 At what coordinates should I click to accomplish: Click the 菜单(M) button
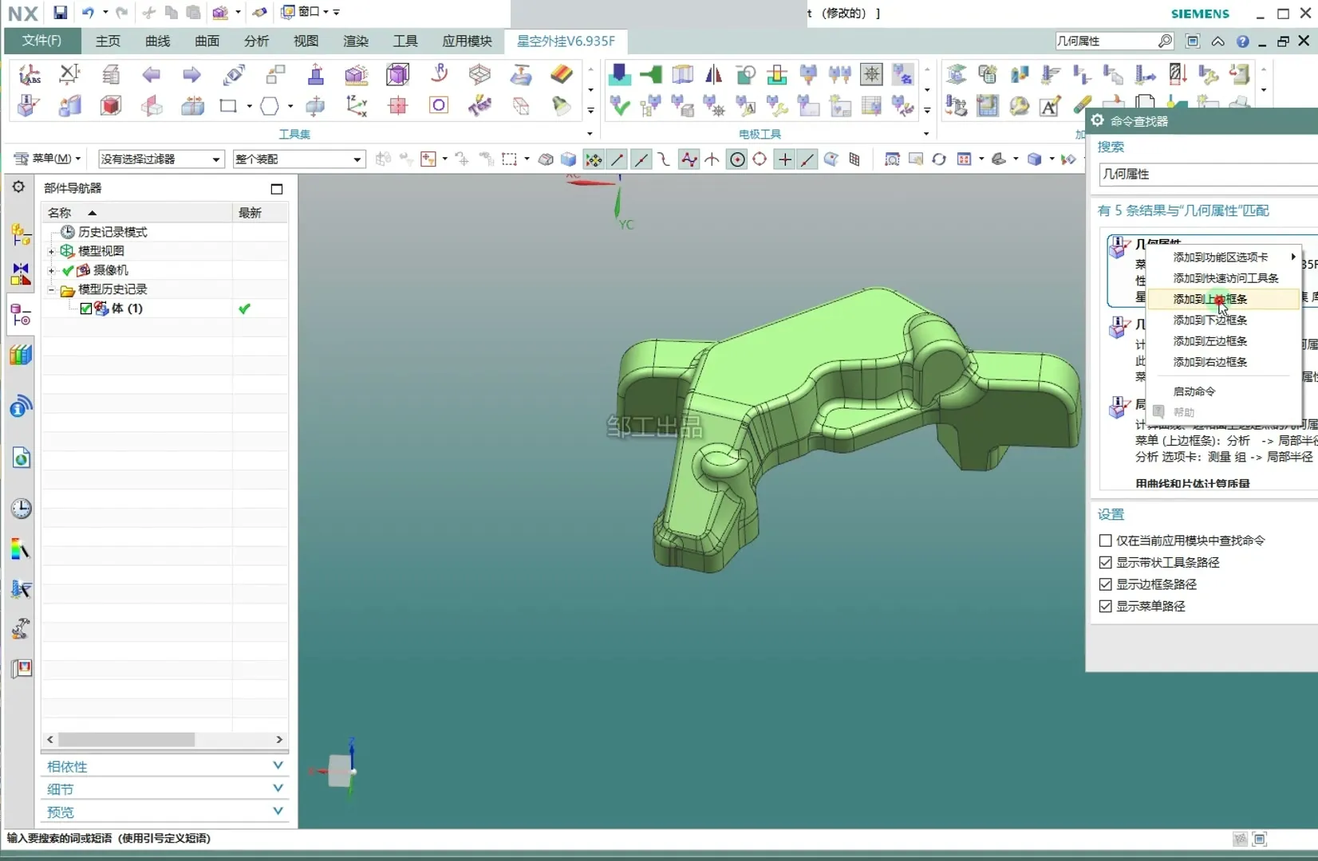(48, 159)
